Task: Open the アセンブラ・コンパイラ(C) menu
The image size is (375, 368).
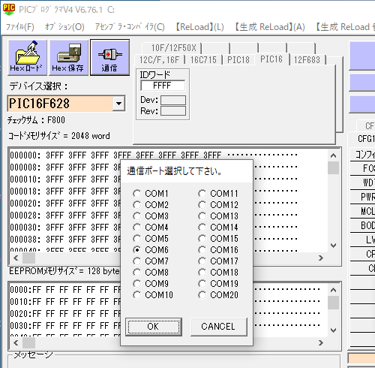Action: 130,27
